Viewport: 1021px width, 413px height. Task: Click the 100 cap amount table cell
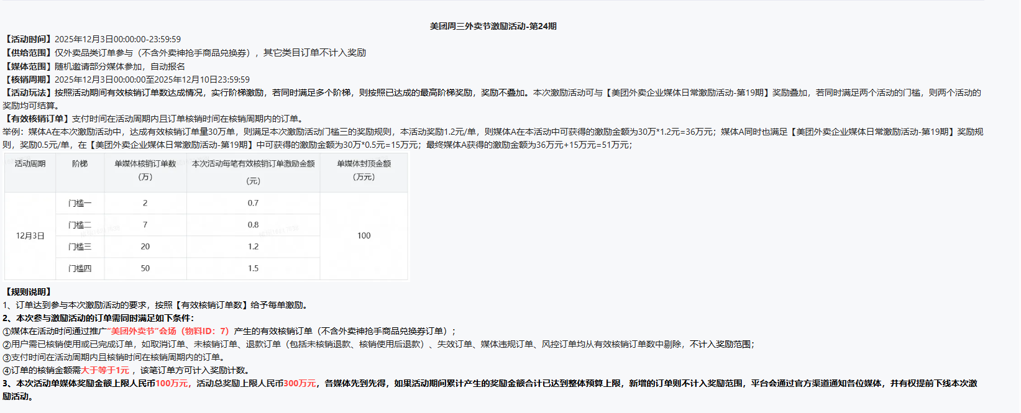pos(364,236)
